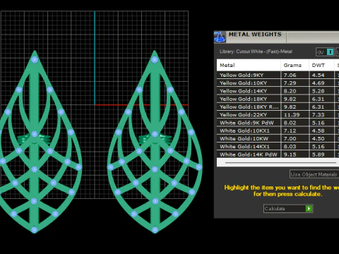
Task: Select the top tip point of the left earring
Action: coord(35,59)
